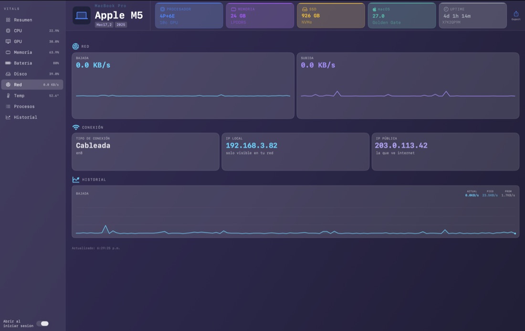
Task: Click public IP 203.0.113.42
Action: tap(401, 146)
